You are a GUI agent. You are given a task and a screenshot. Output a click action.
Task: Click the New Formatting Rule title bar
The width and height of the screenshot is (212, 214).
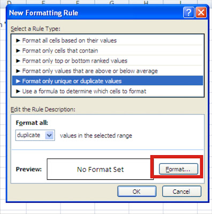coord(95,13)
